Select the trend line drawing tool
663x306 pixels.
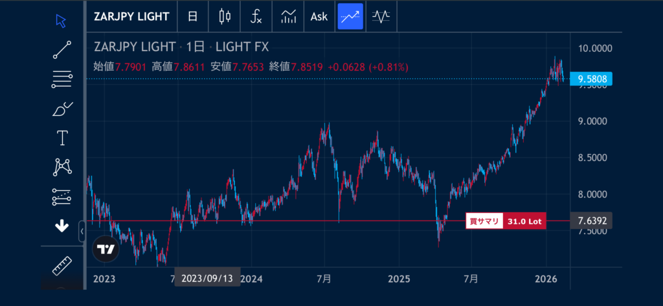pyautogui.click(x=62, y=50)
